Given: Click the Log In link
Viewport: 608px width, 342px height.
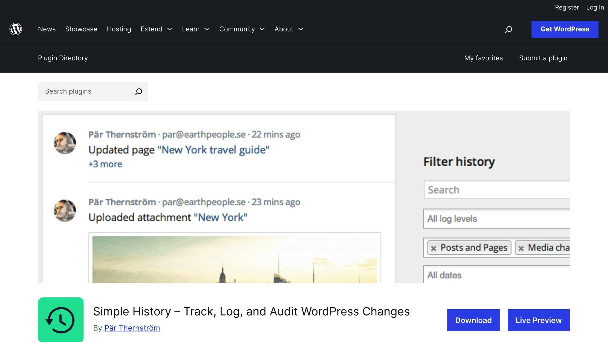Looking at the screenshot, I should click(595, 7).
